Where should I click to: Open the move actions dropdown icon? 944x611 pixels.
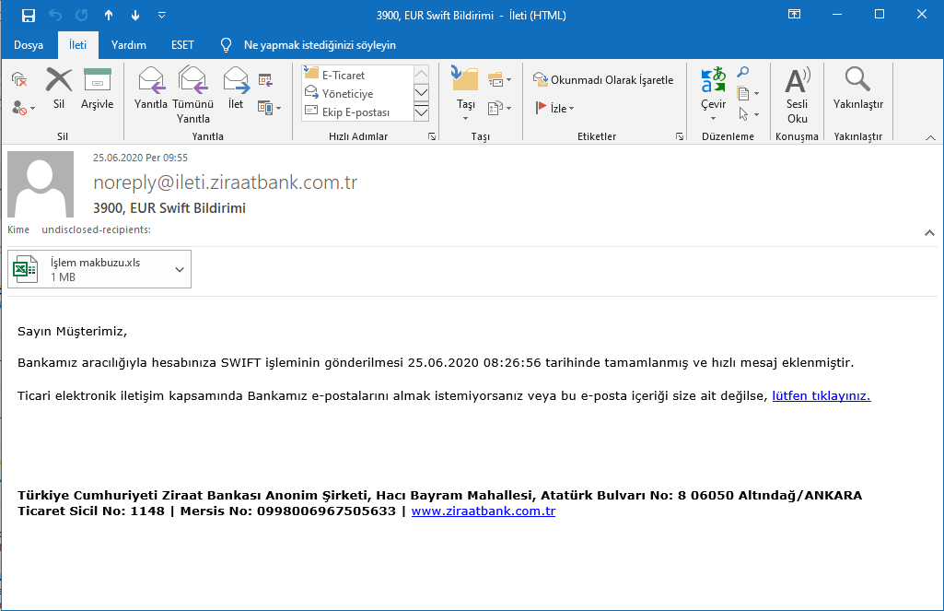[x=499, y=108]
